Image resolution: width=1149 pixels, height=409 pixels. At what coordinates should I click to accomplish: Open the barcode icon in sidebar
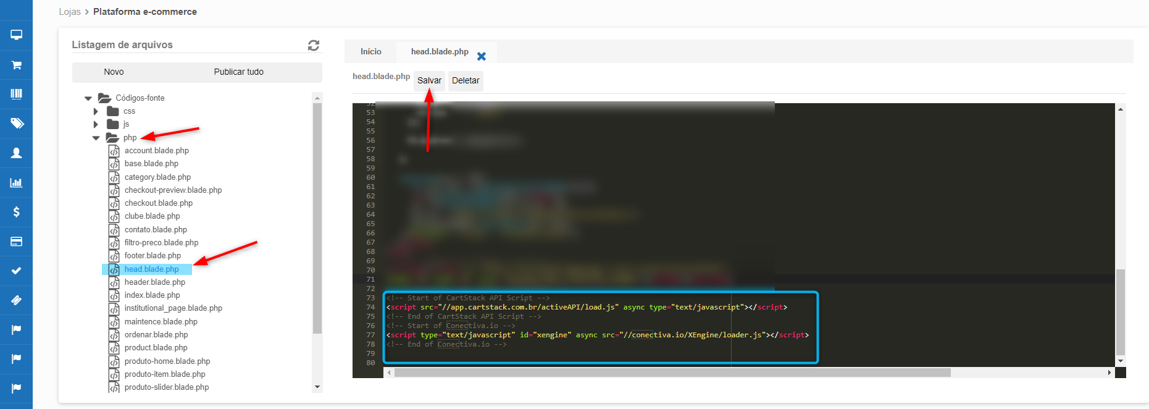[16, 94]
